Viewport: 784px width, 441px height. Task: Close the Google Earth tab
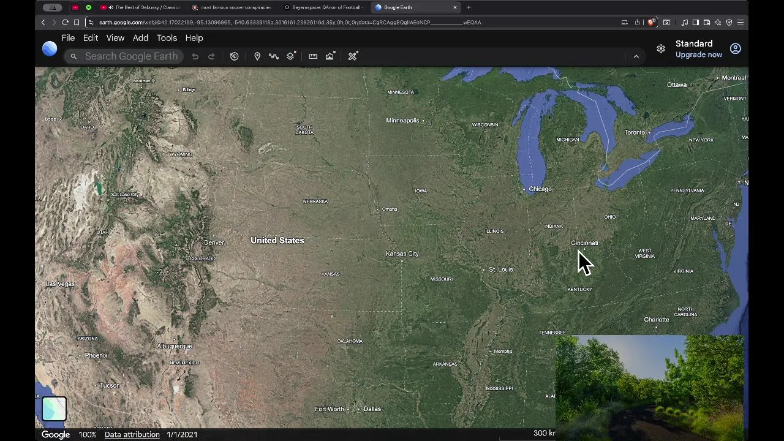[x=455, y=7]
